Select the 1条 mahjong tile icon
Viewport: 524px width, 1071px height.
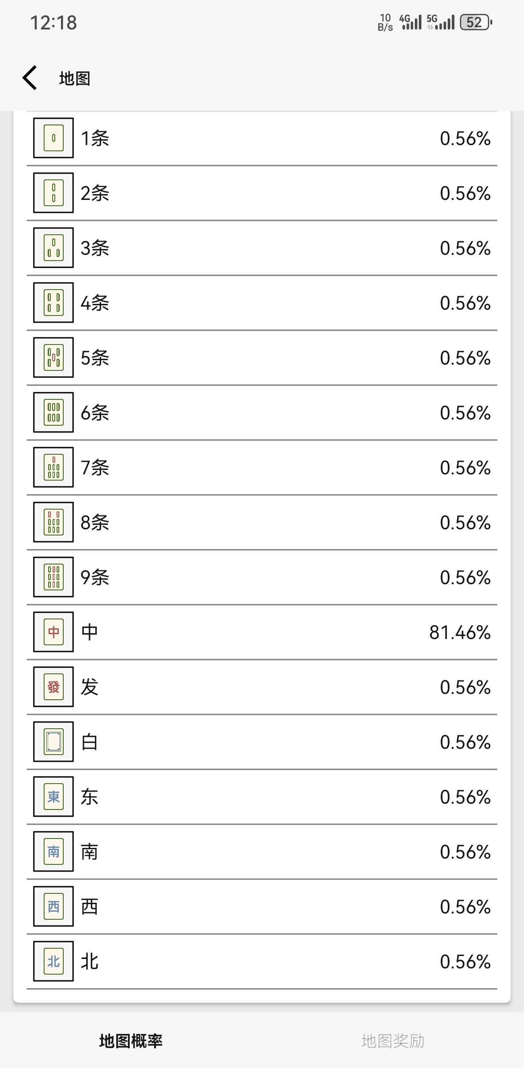click(53, 138)
